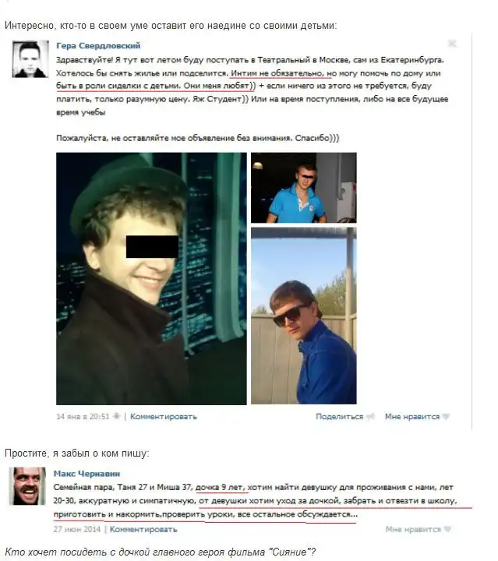
Task: Click the share megaphone icon next to Поделиться
Action: 370,416
